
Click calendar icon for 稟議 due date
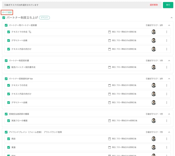[x=109, y=147]
